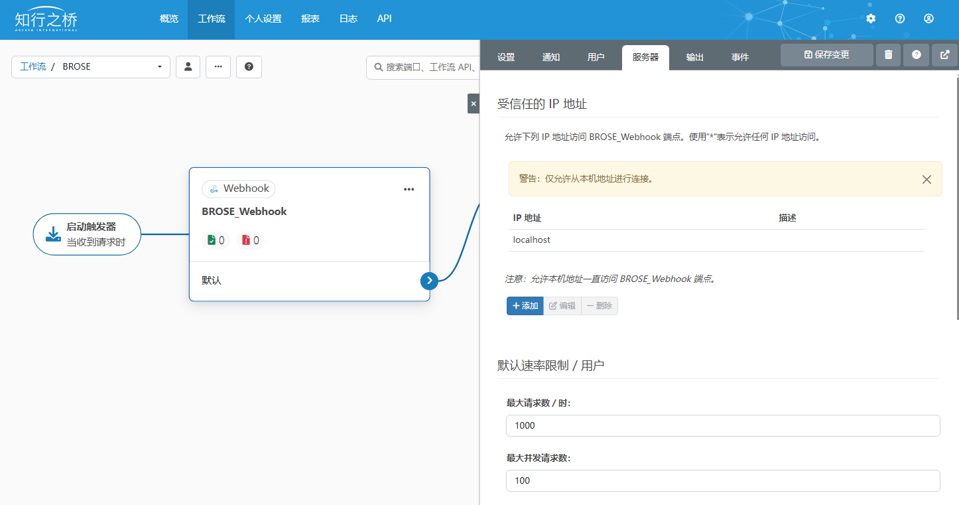Click the workflow user icon button
The width and height of the screenshot is (959, 505).
point(188,67)
